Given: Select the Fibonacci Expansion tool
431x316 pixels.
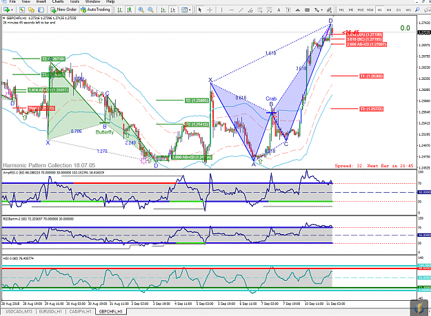Looking at the screenshot, I should [270, 10].
